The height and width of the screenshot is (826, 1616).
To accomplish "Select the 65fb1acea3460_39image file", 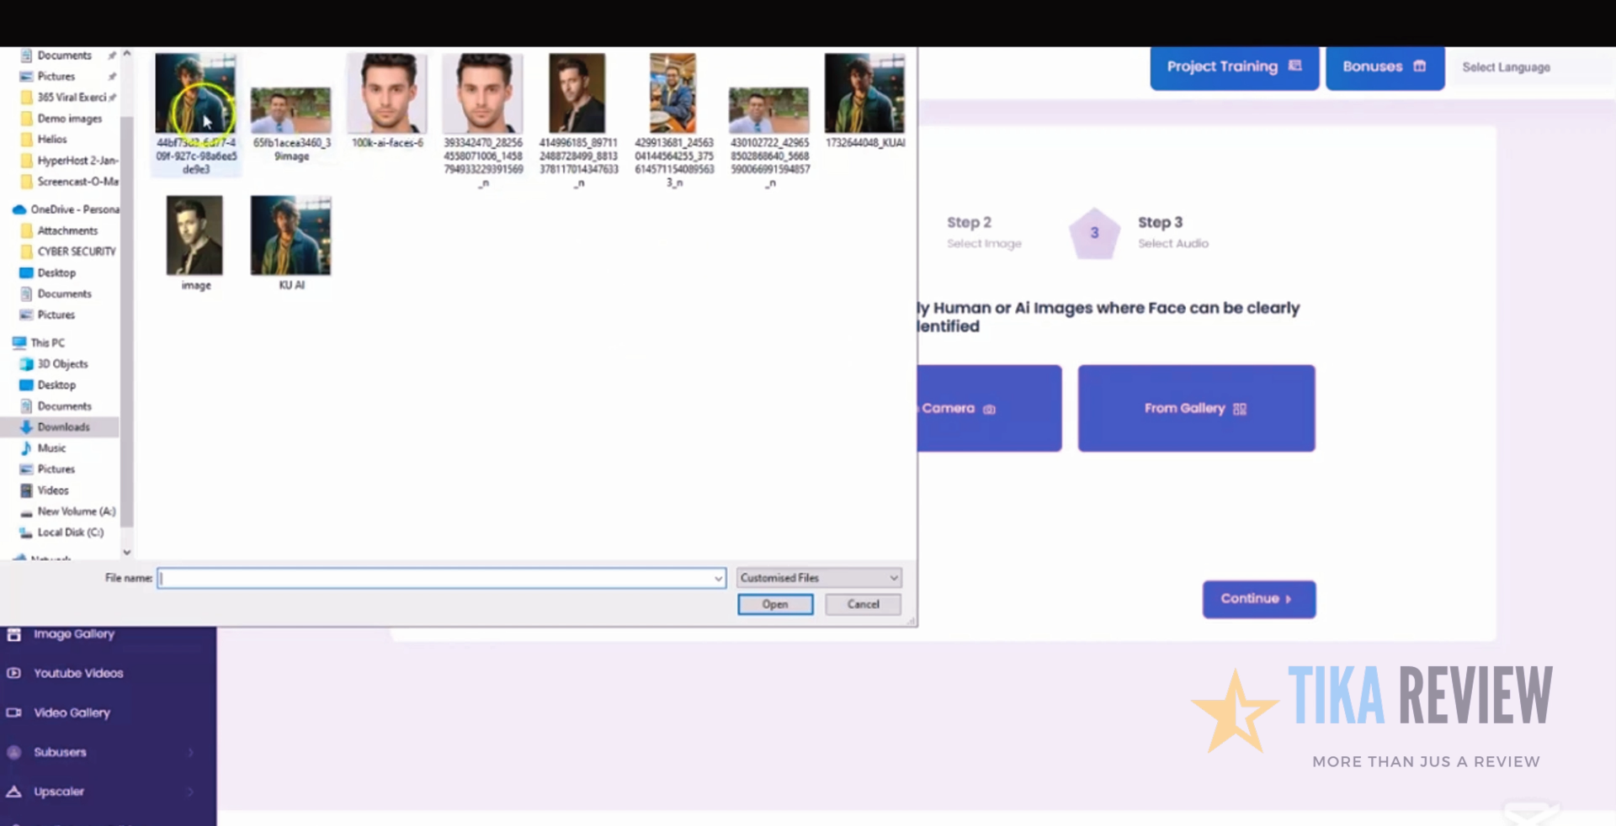I will point(291,124).
